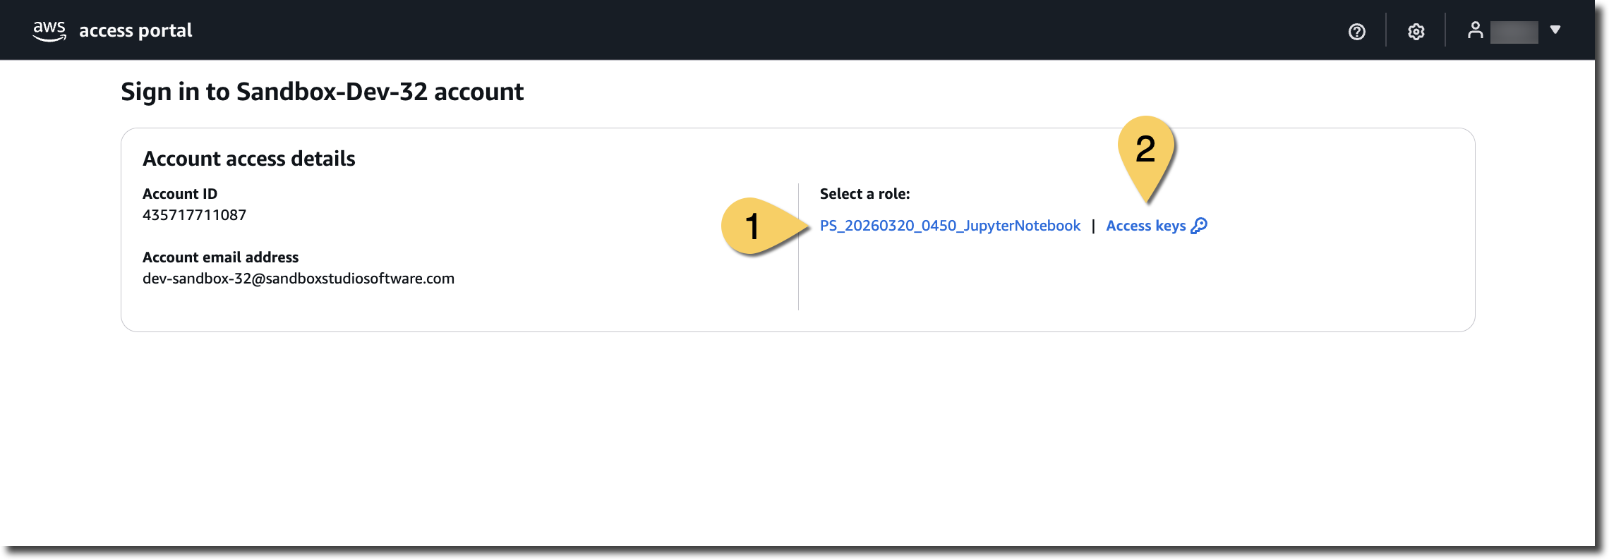
Task: Click the key icon beside Access keys
Action: point(1199,226)
